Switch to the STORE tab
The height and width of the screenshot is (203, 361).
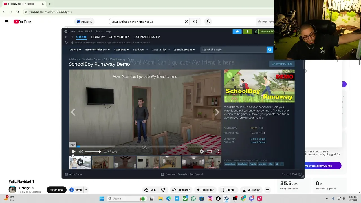[82, 37]
